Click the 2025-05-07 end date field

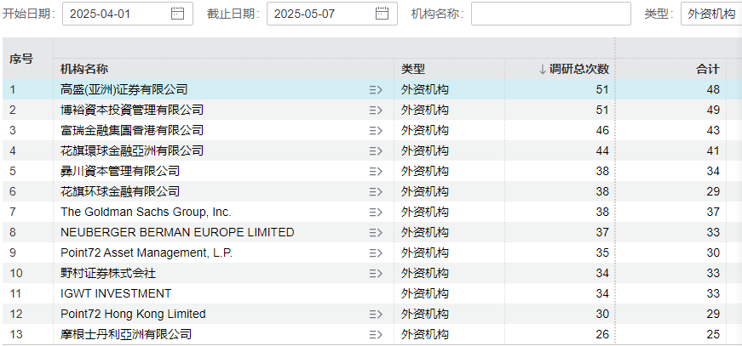click(x=332, y=14)
